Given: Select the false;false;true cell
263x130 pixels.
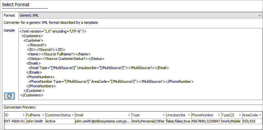Looking at the screenshot, I should pyautogui.click(x=178, y=121).
